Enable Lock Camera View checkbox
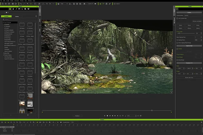Screen dimensions: 203x135 click(177, 18)
